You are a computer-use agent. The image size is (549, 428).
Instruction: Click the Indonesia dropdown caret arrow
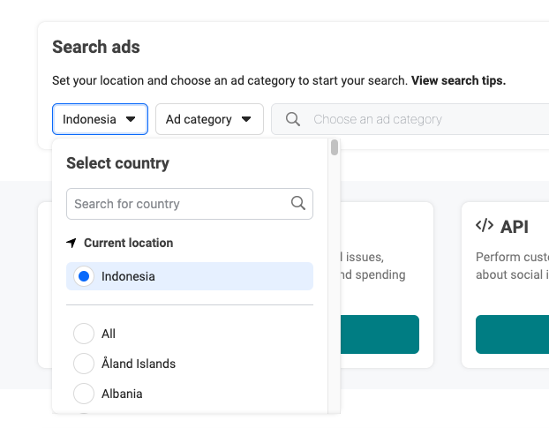tap(131, 119)
